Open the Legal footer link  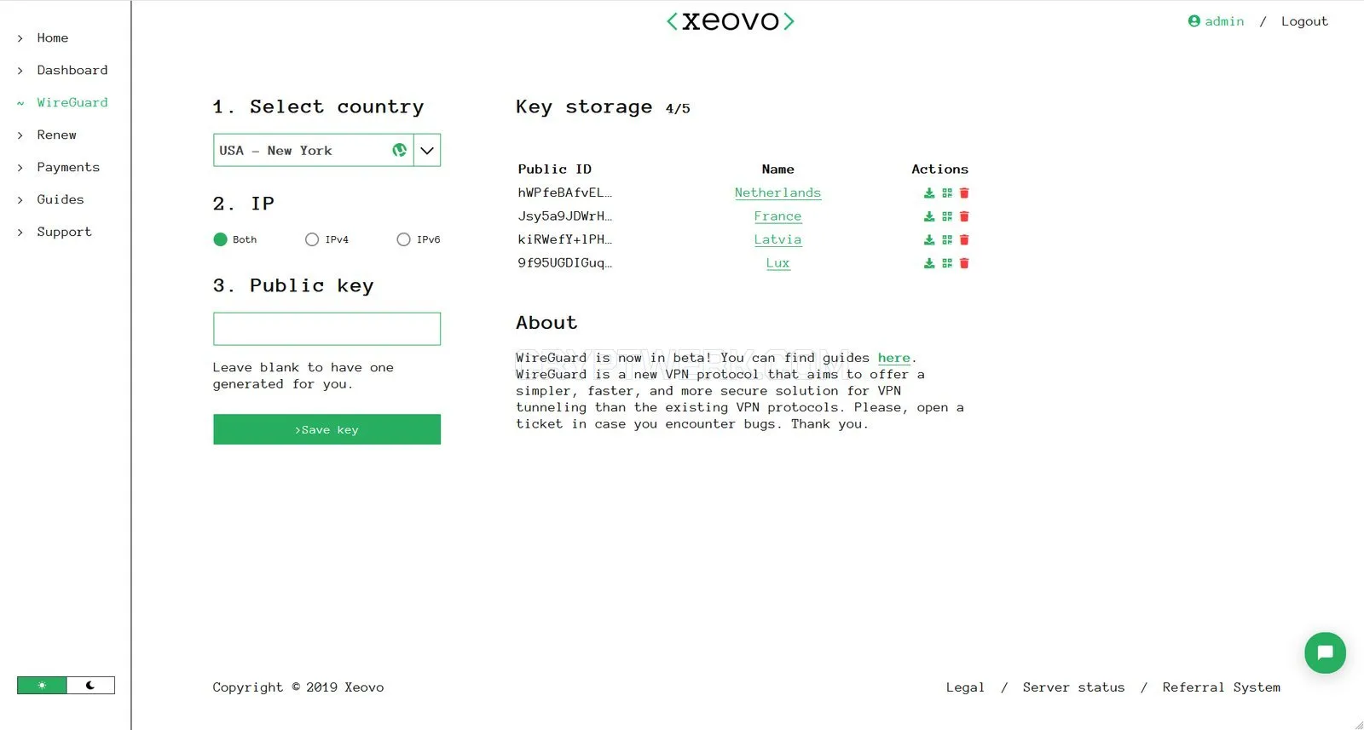965,687
